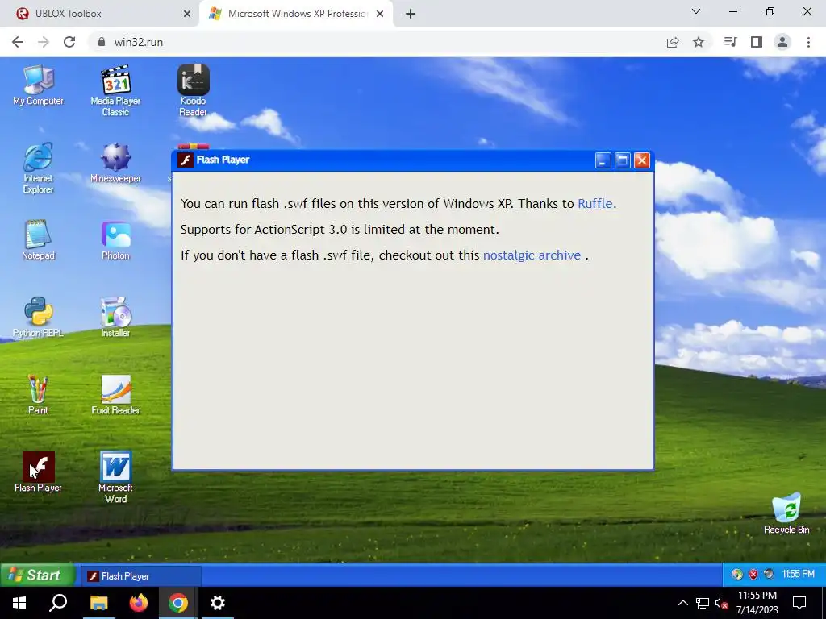Open a new browser tab
The image size is (826, 619).
(x=411, y=14)
